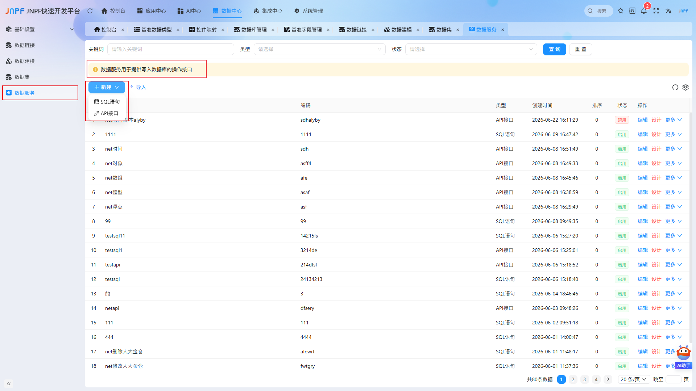Choose SQL语句 from the 新建 menu
Image resolution: width=696 pixels, height=391 pixels.
click(107, 102)
